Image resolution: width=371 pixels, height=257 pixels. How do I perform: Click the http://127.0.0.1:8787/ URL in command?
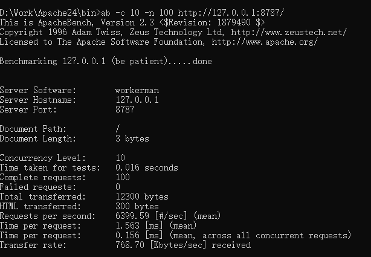click(x=231, y=13)
